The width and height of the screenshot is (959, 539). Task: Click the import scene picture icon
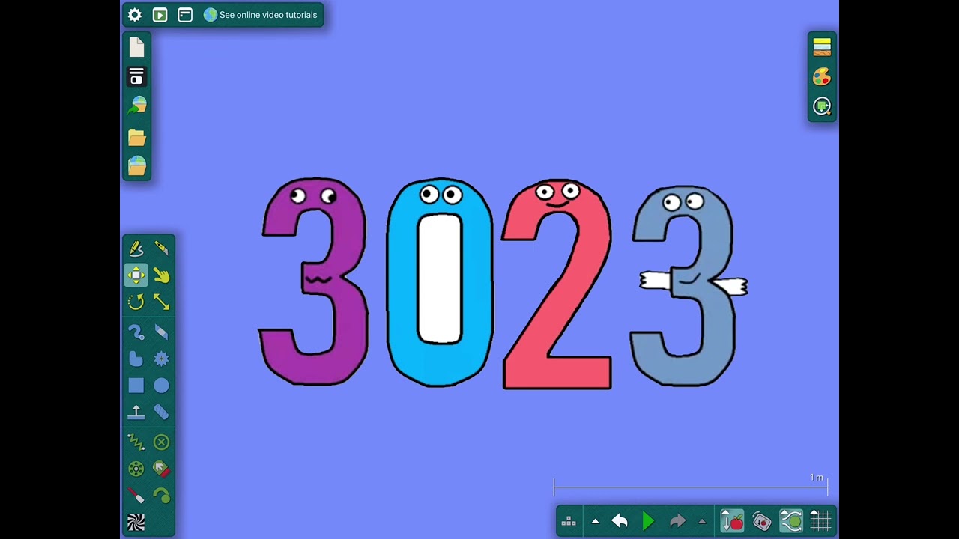coord(136,106)
